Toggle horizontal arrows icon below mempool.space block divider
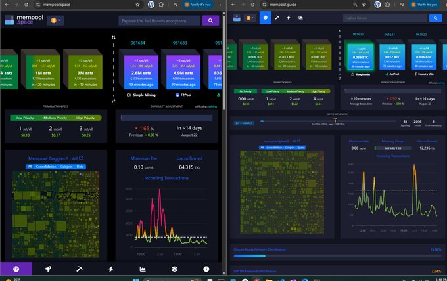447x281 pixels. (114, 101)
